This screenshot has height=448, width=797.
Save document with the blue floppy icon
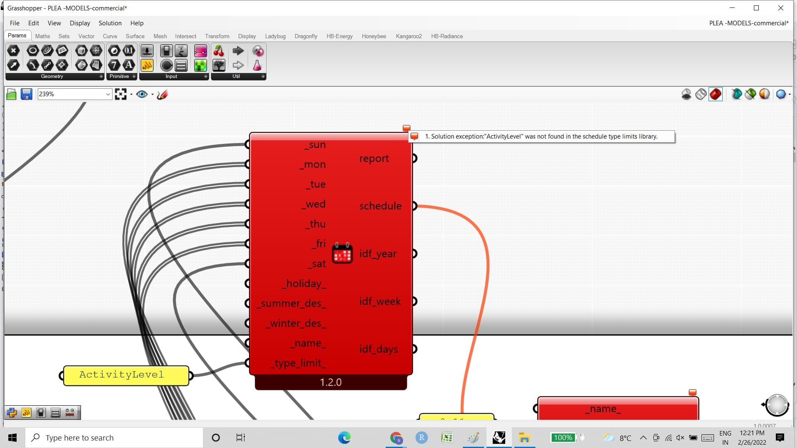click(27, 95)
